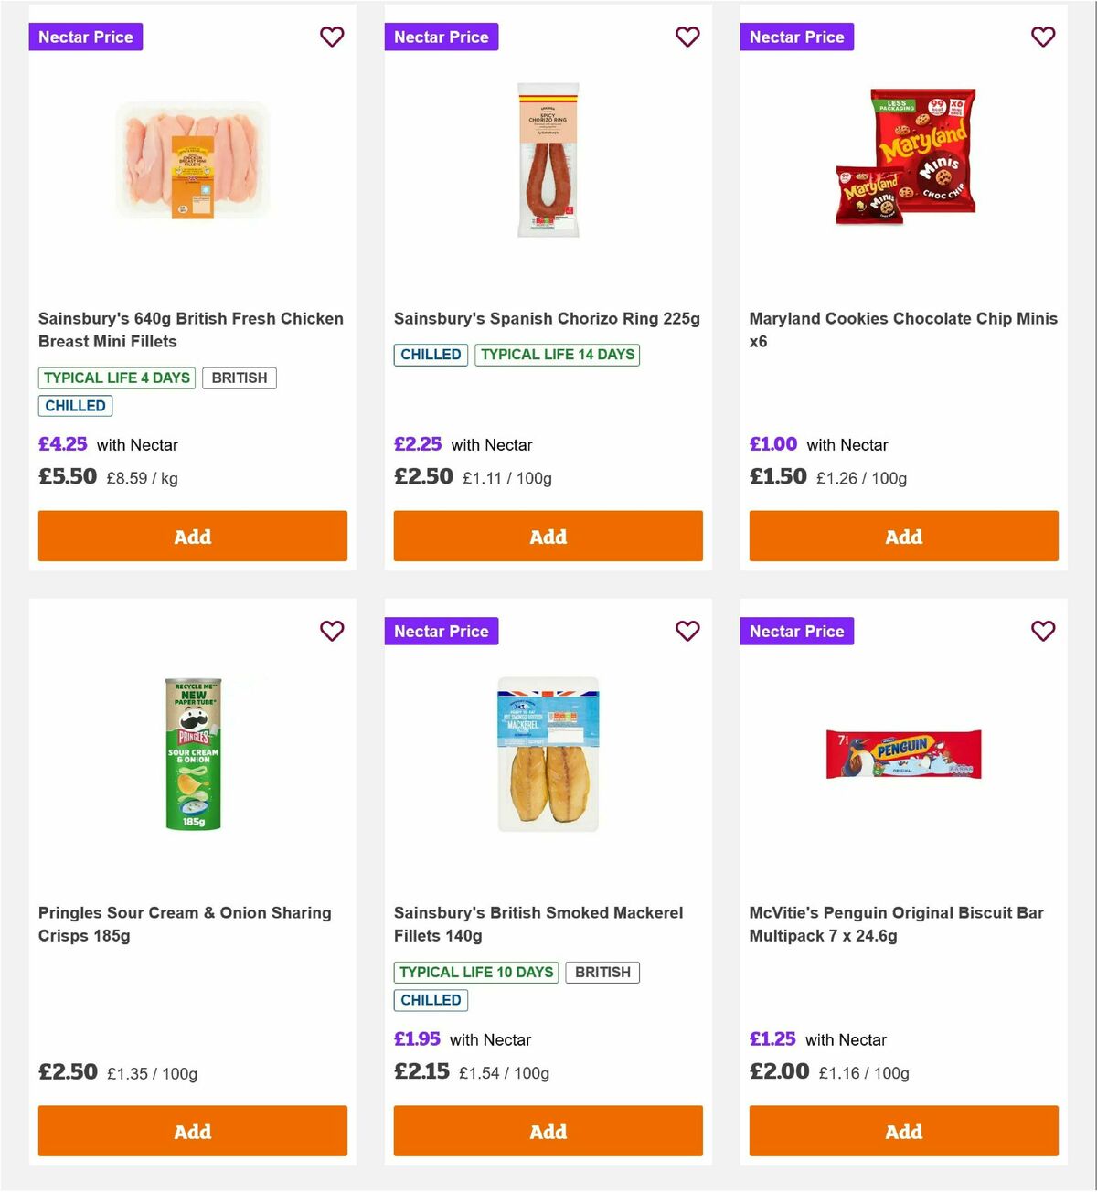
Task: Toggle the TYPICAL LIFE 14 DAYS tag
Action: [558, 355]
